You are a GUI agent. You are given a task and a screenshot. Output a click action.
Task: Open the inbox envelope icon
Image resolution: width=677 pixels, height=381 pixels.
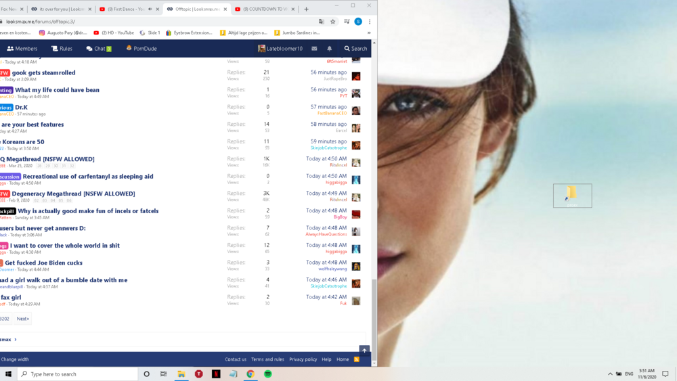pos(314,49)
